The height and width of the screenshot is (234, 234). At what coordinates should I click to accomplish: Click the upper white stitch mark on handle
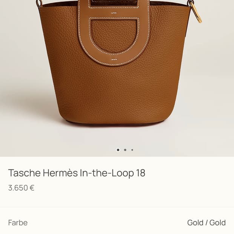[x=114, y=13]
